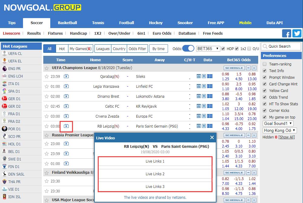Close the Live Video popup
This screenshot has height=203, width=303.
pos(212,138)
